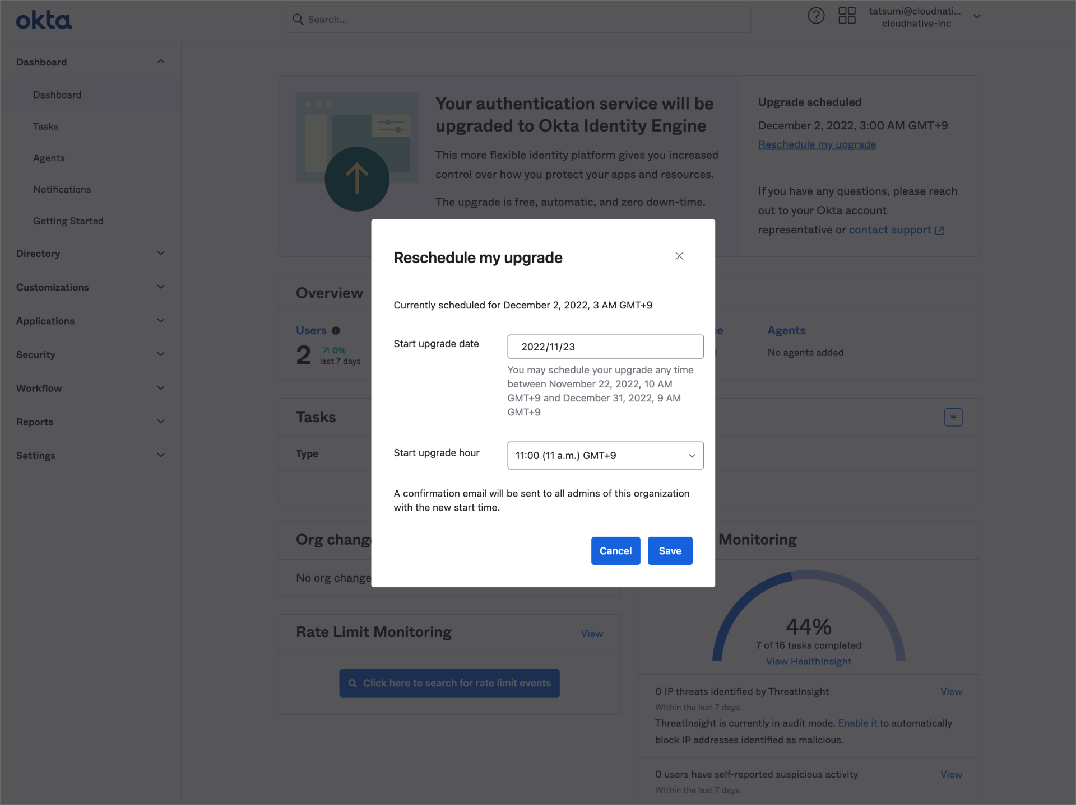1076x805 pixels.
Task: Open the filter icon in the Tasks panel
Action: [x=954, y=416]
